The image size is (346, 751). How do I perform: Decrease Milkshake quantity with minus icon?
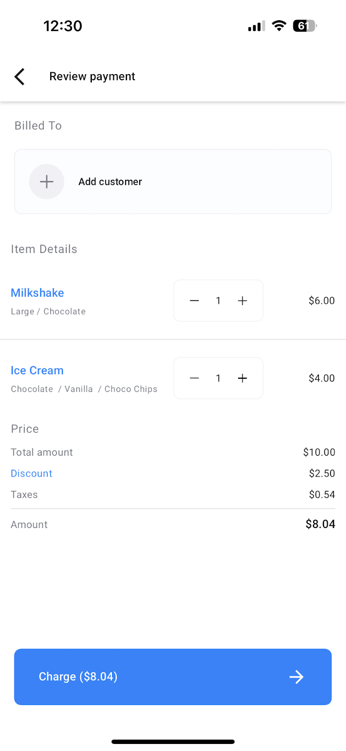point(194,301)
